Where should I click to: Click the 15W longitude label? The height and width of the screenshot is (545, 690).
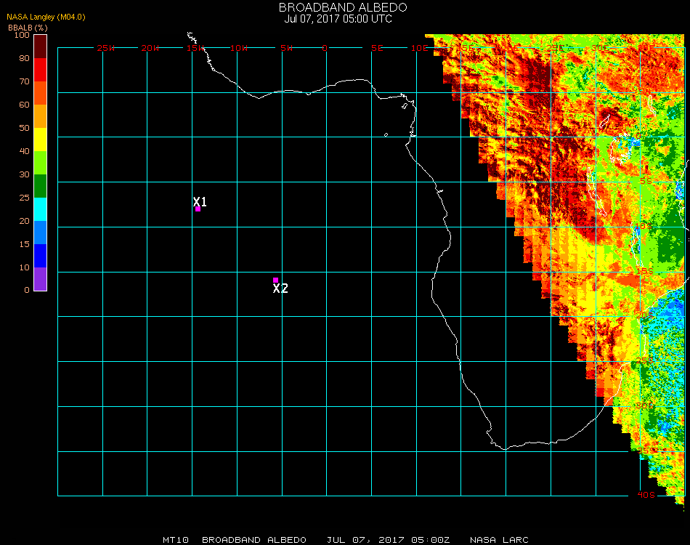[x=195, y=48]
